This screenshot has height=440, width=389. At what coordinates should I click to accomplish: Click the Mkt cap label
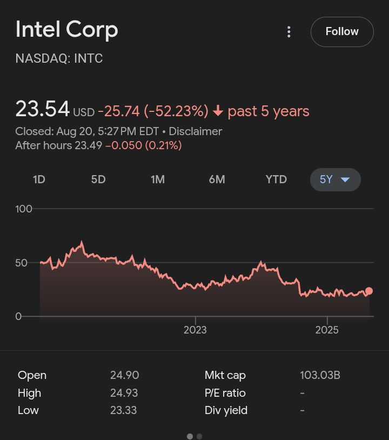(225, 375)
